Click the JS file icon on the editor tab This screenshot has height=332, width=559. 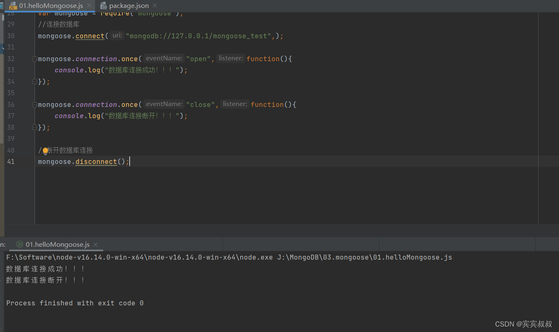click(x=13, y=6)
